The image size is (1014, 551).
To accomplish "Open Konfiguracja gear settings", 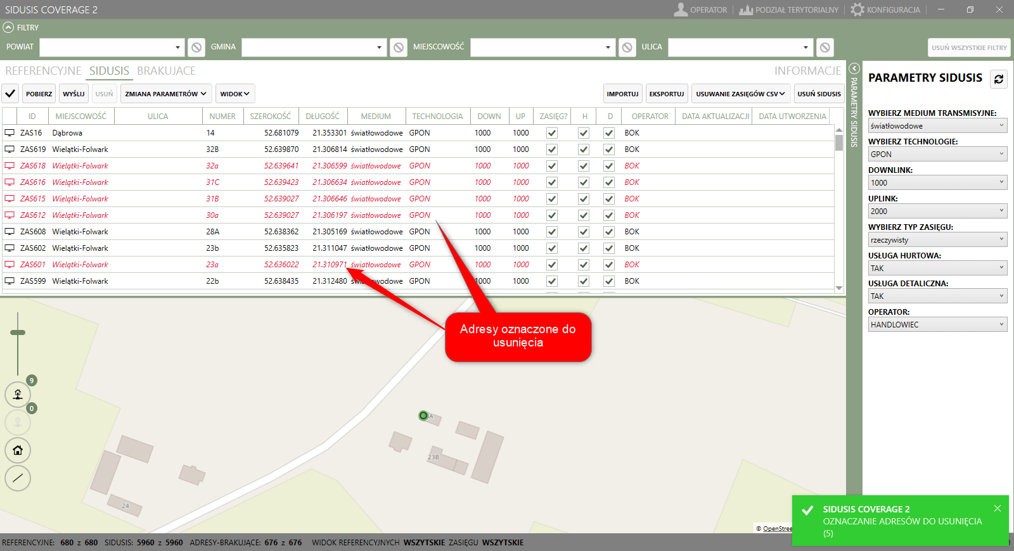I will (886, 9).
